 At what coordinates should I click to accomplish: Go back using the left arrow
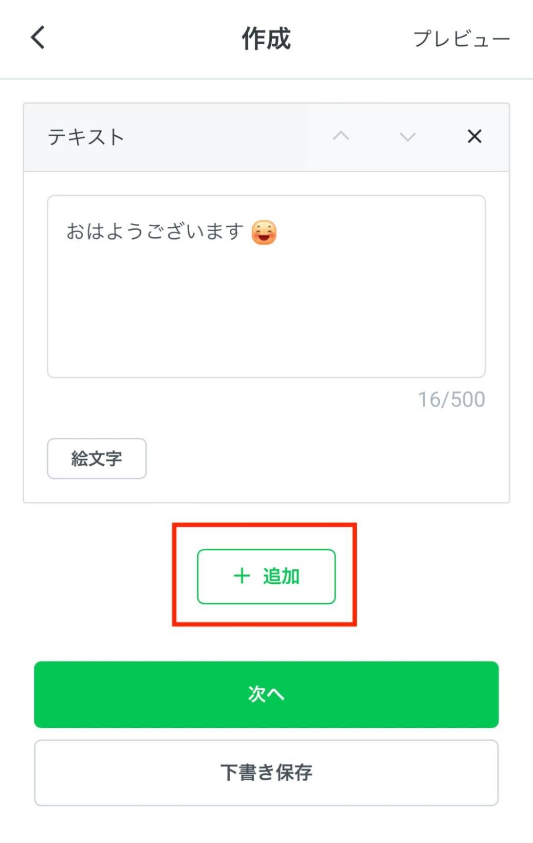[x=38, y=38]
